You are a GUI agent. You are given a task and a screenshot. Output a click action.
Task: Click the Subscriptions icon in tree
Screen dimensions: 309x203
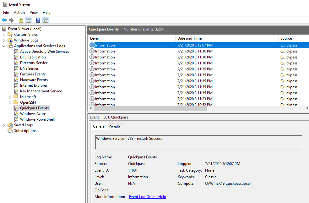(x=10, y=131)
